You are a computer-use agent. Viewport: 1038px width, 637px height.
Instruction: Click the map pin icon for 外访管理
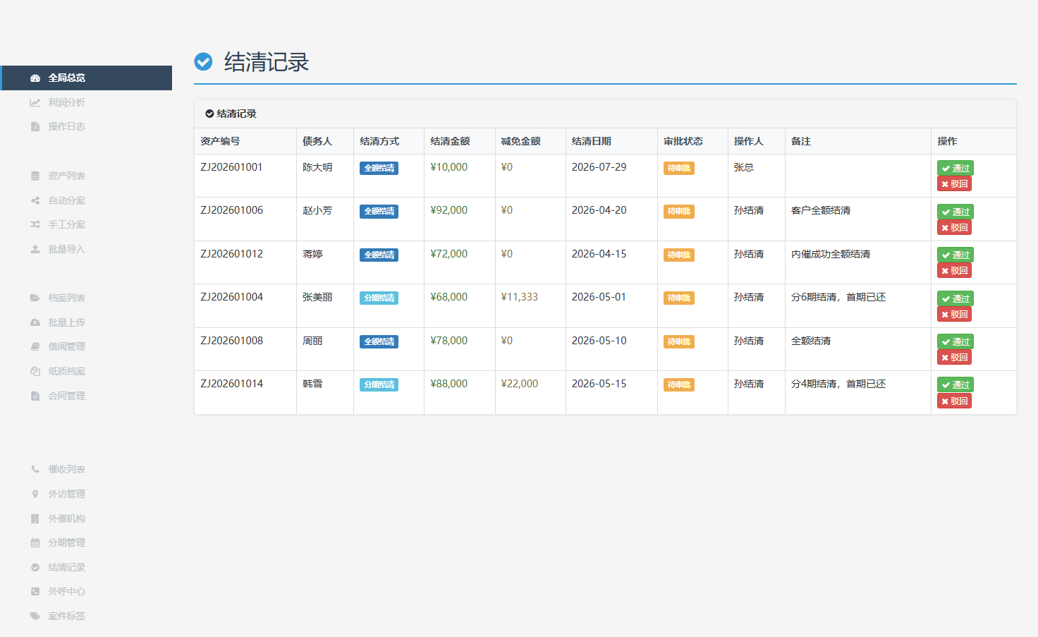[x=35, y=494]
